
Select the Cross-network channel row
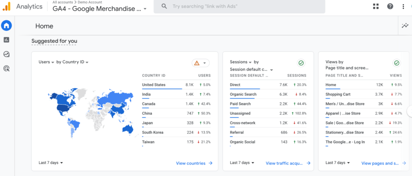[268, 123]
